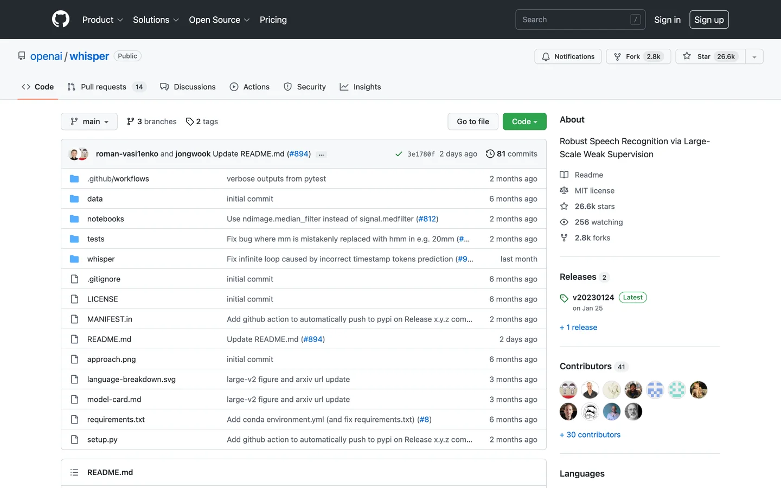The image size is (781, 488).
Task: Open requirements.txt file
Action: pos(116,419)
